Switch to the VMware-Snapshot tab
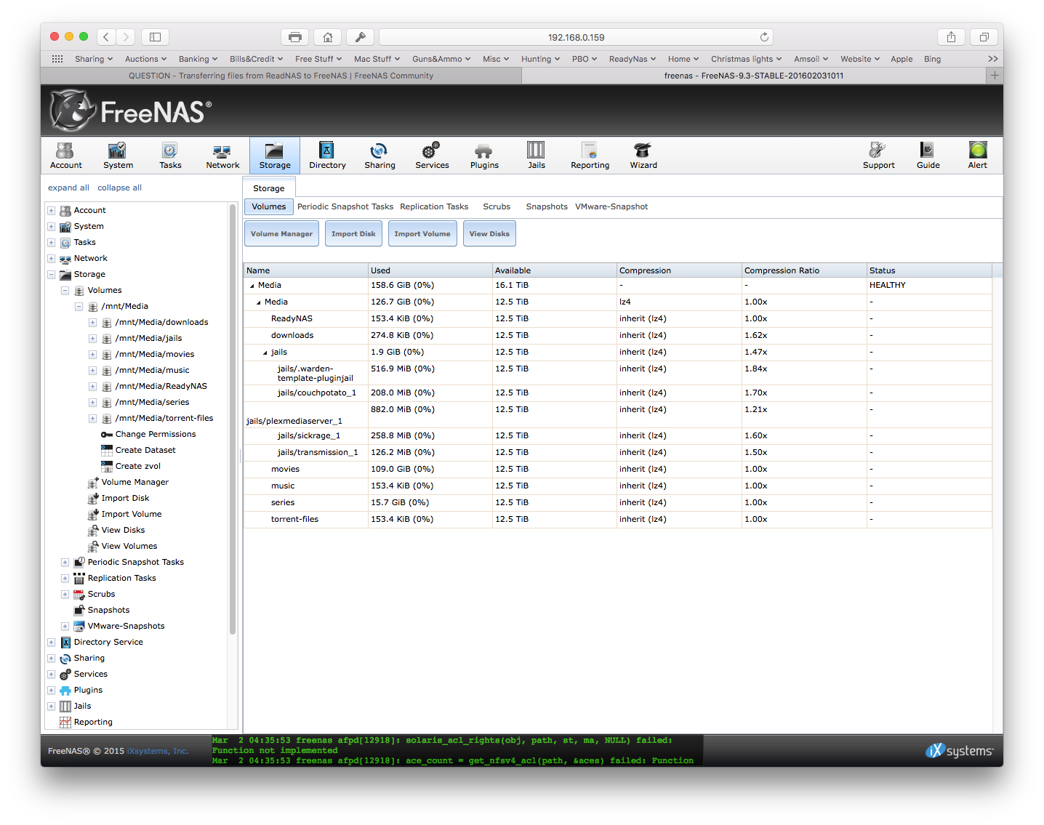Screen dimensions: 1044x825 [x=611, y=206]
